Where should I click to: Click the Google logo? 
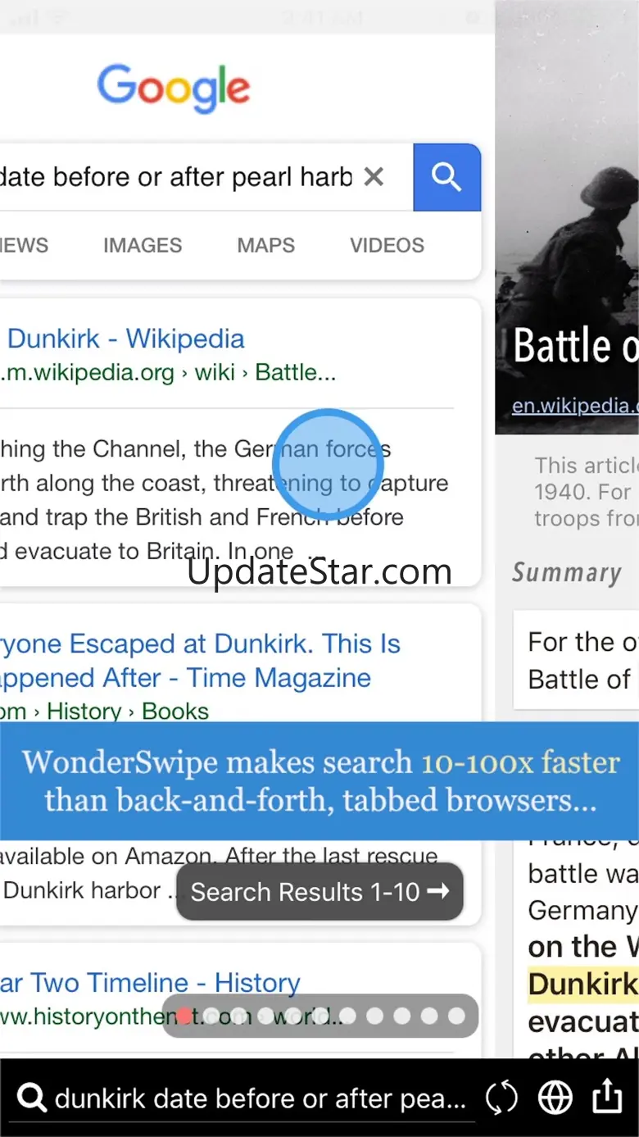pos(174,89)
